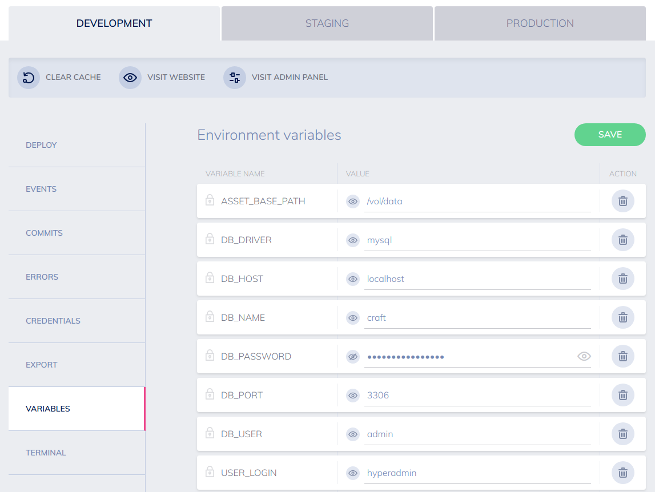655x492 pixels.
Task: Open the Terminal section
Action: (77, 453)
